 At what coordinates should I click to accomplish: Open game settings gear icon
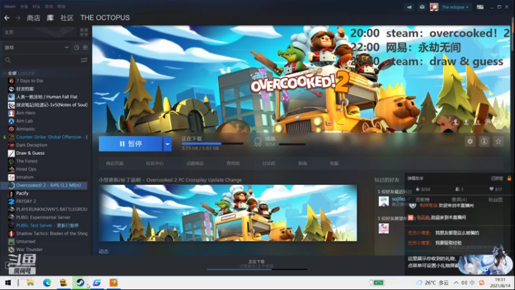[470, 141]
